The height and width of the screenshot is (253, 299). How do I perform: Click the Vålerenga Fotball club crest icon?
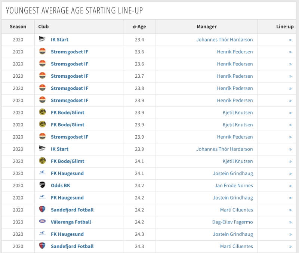coord(42,222)
